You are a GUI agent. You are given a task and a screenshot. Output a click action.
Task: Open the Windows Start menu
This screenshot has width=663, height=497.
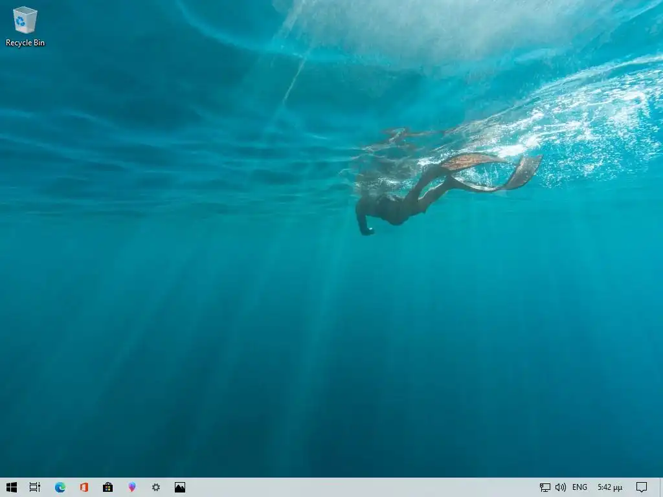tap(12, 487)
